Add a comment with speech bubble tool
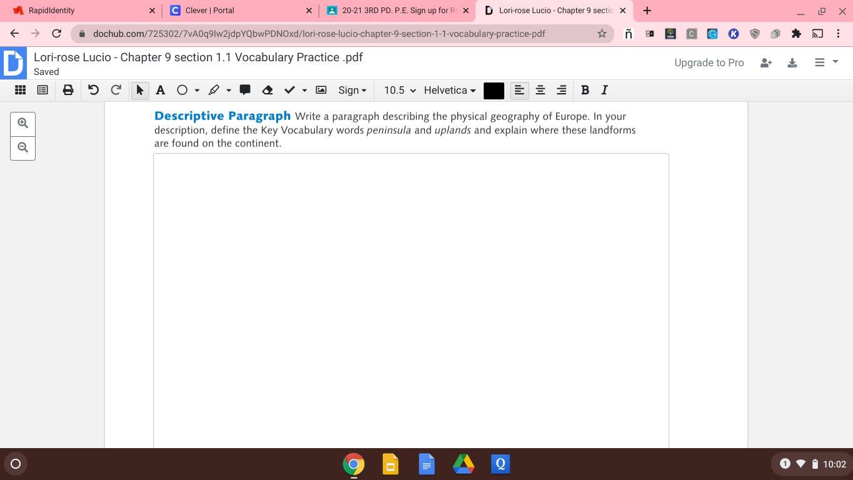853x480 pixels. pos(245,90)
